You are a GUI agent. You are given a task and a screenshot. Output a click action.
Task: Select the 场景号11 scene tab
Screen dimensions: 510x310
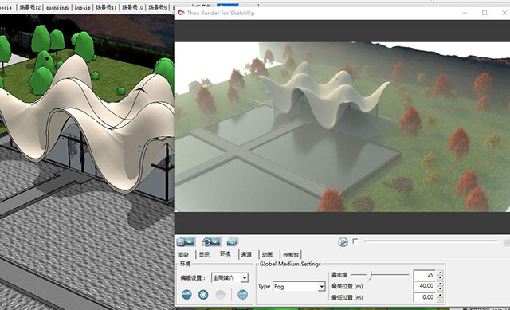tap(106, 7)
